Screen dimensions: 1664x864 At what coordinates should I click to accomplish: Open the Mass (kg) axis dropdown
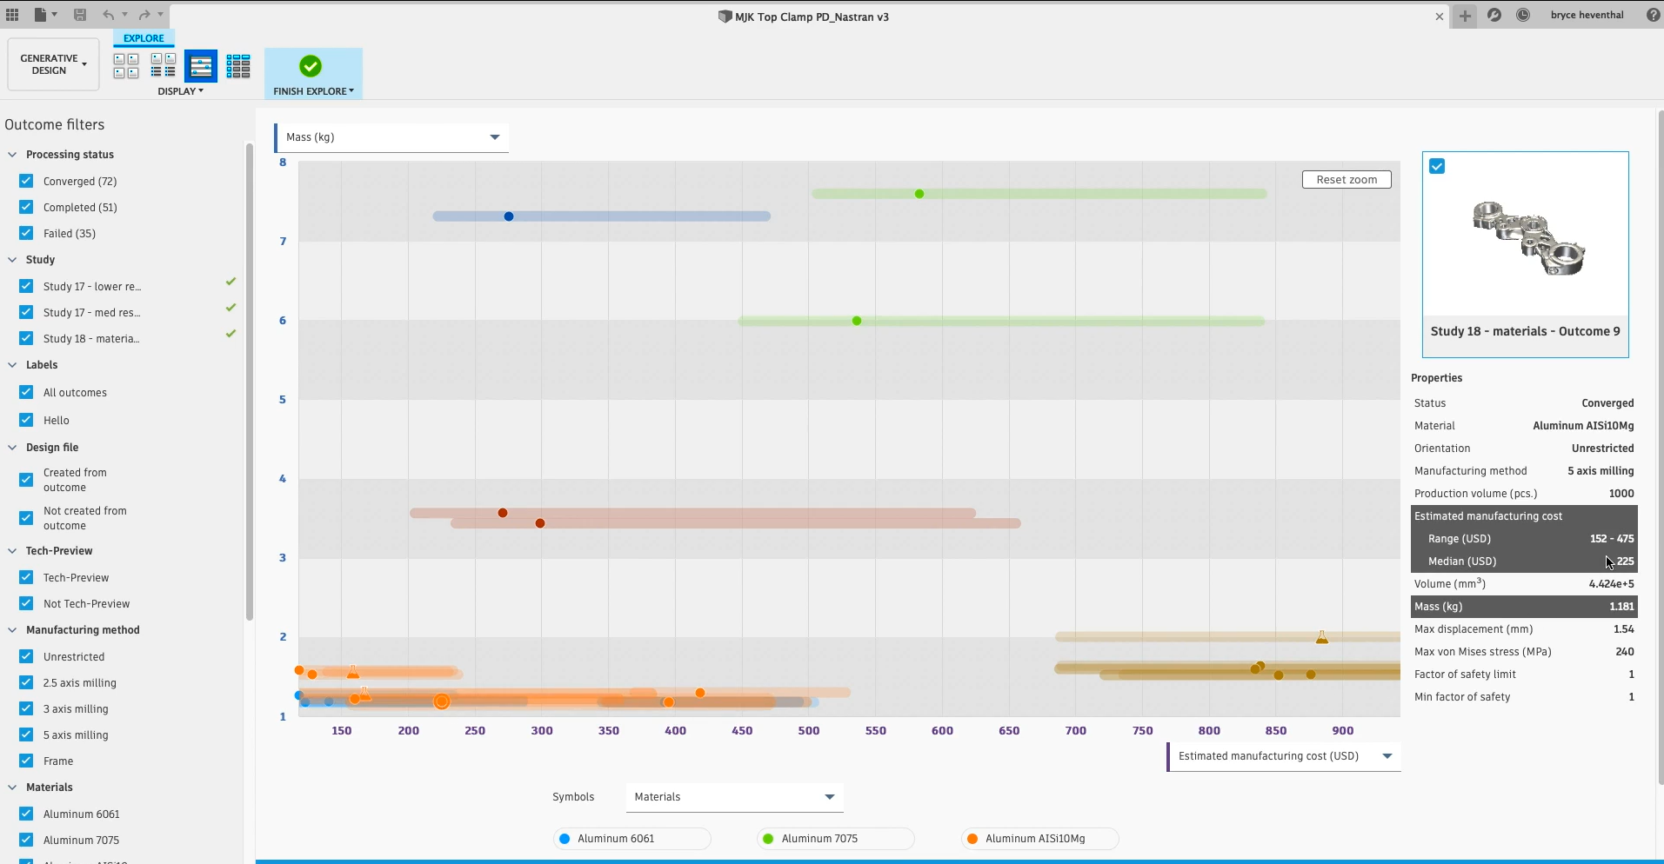click(x=391, y=137)
